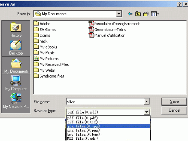Choose png files (*.png) from list
188x141 pixels.
pyautogui.click(x=108, y=130)
